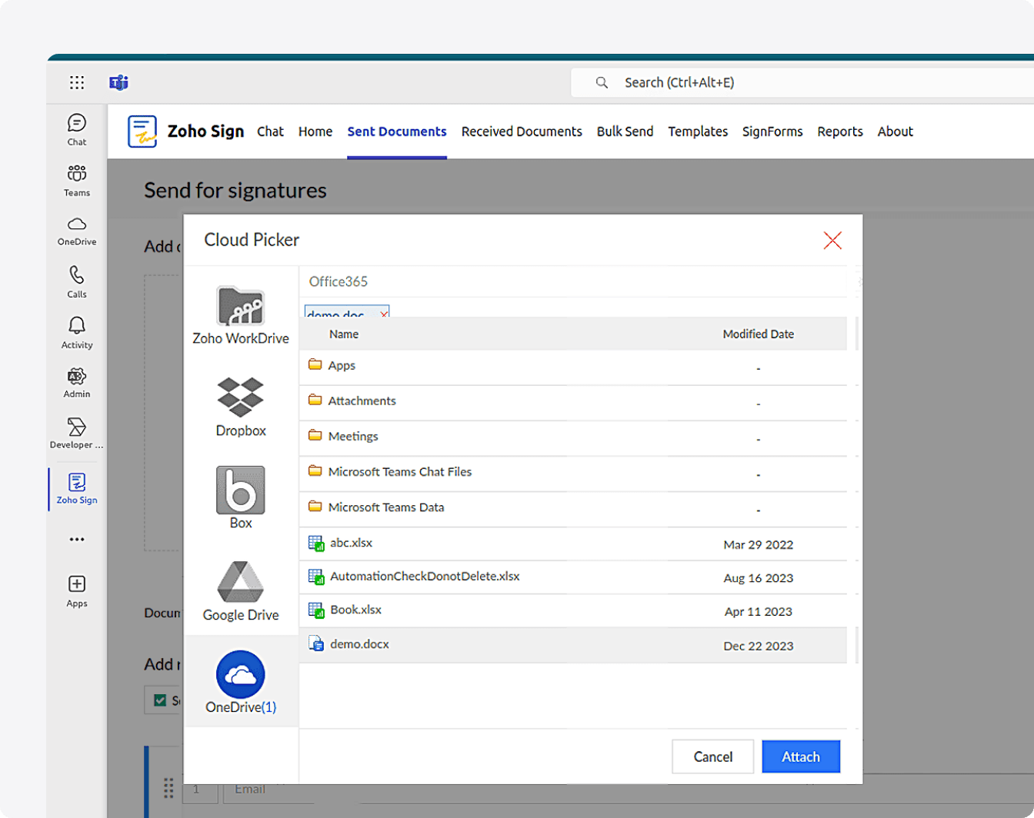Open Developer Portal in sidebar

click(x=77, y=433)
